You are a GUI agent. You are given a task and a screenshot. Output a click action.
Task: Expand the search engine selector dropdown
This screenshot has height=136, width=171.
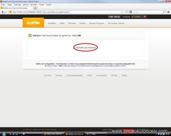(131, 12)
